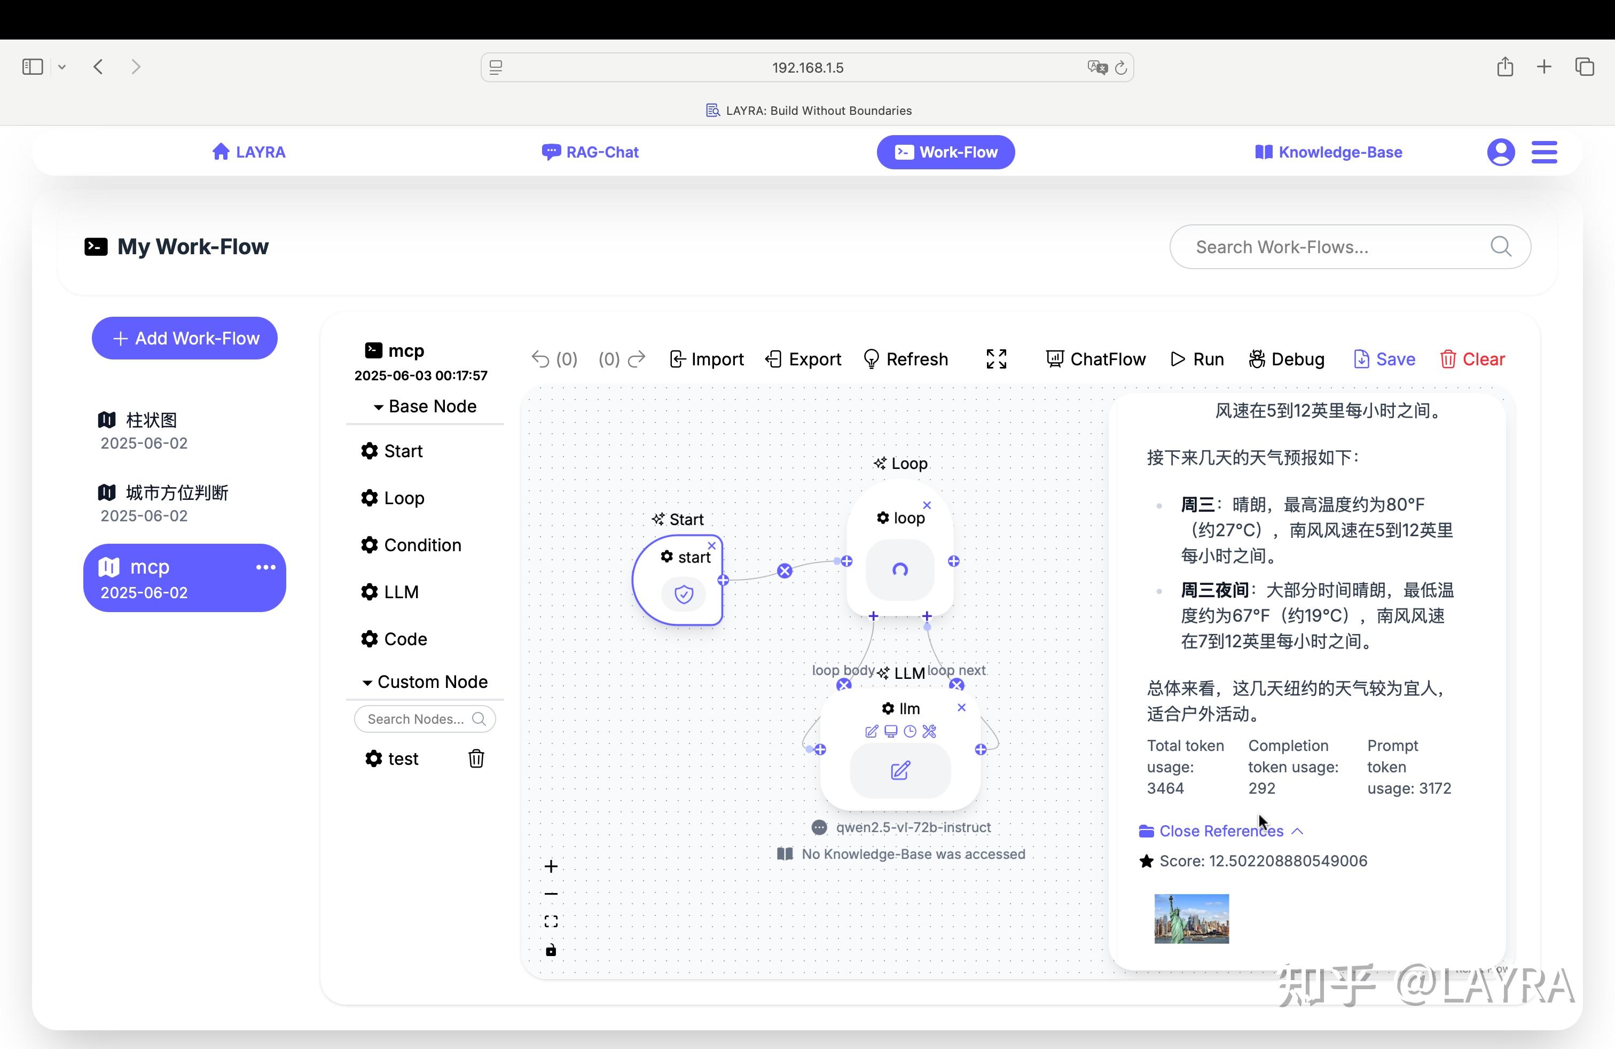The height and width of the screenshot is (1049, 1615).
Task: Collapse the Base Node section
Action: point(425,406)
